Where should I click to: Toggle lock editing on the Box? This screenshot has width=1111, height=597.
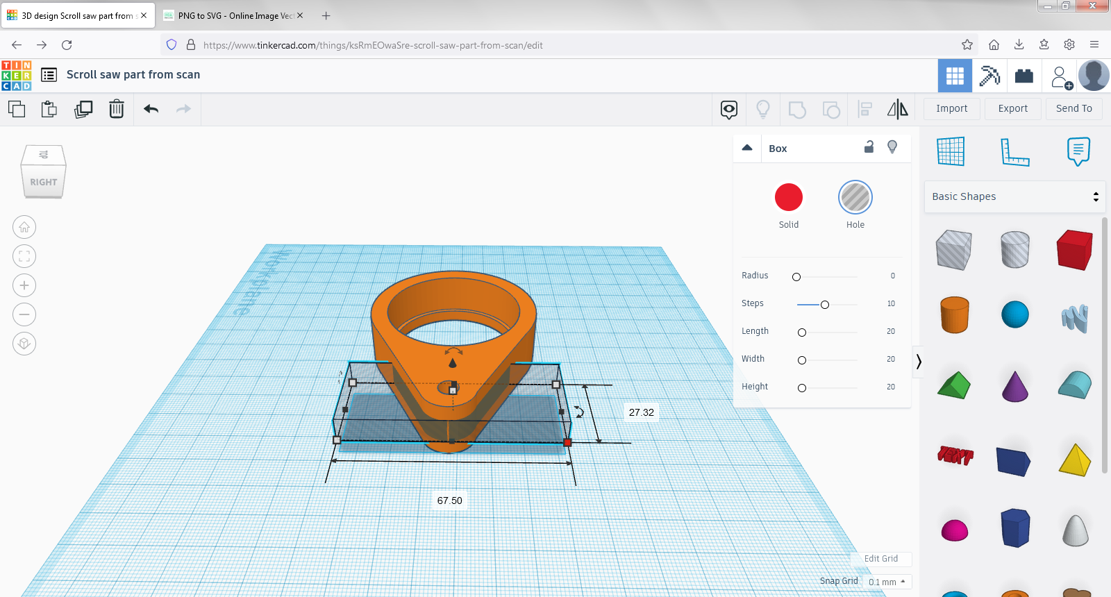click(x=869, y=147)
